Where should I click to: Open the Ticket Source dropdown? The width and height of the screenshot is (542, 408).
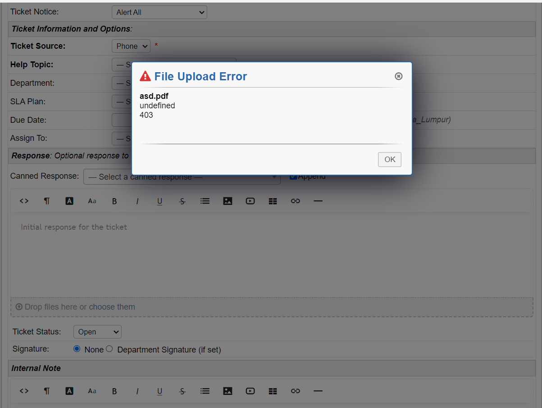131,46
